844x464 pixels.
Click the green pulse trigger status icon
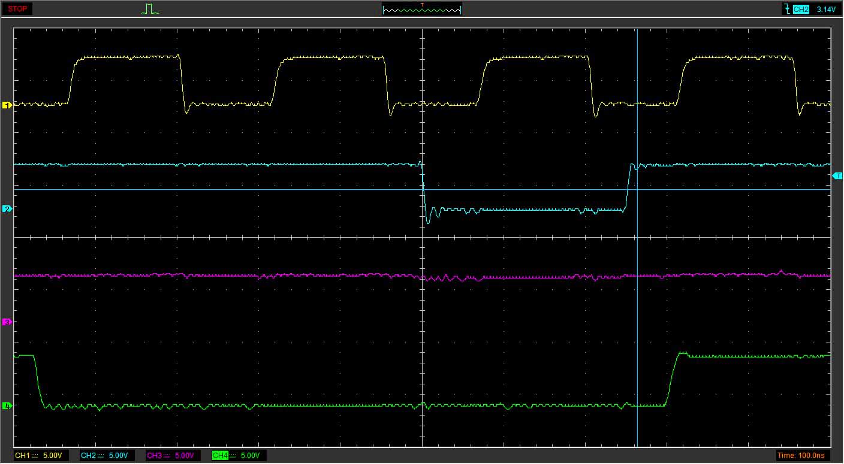point(150,9)
